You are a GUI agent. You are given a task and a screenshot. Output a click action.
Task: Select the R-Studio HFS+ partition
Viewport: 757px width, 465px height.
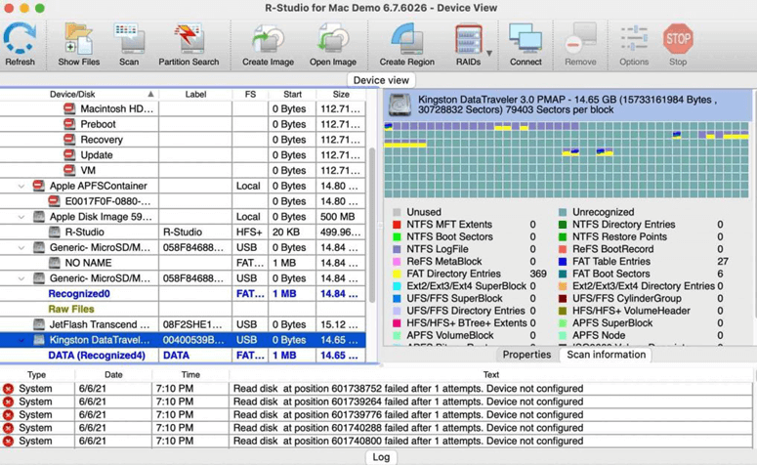(x=183, y=232)
